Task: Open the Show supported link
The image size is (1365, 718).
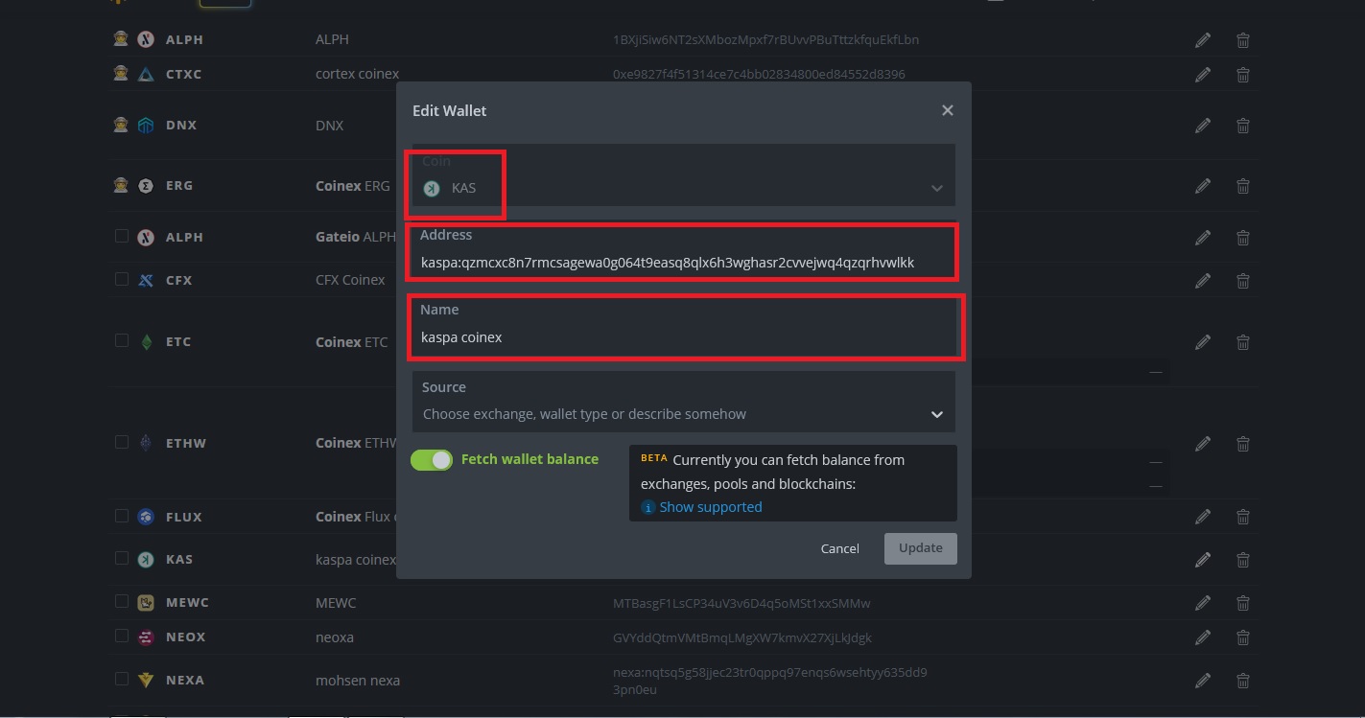Action: tap(710, 507)
